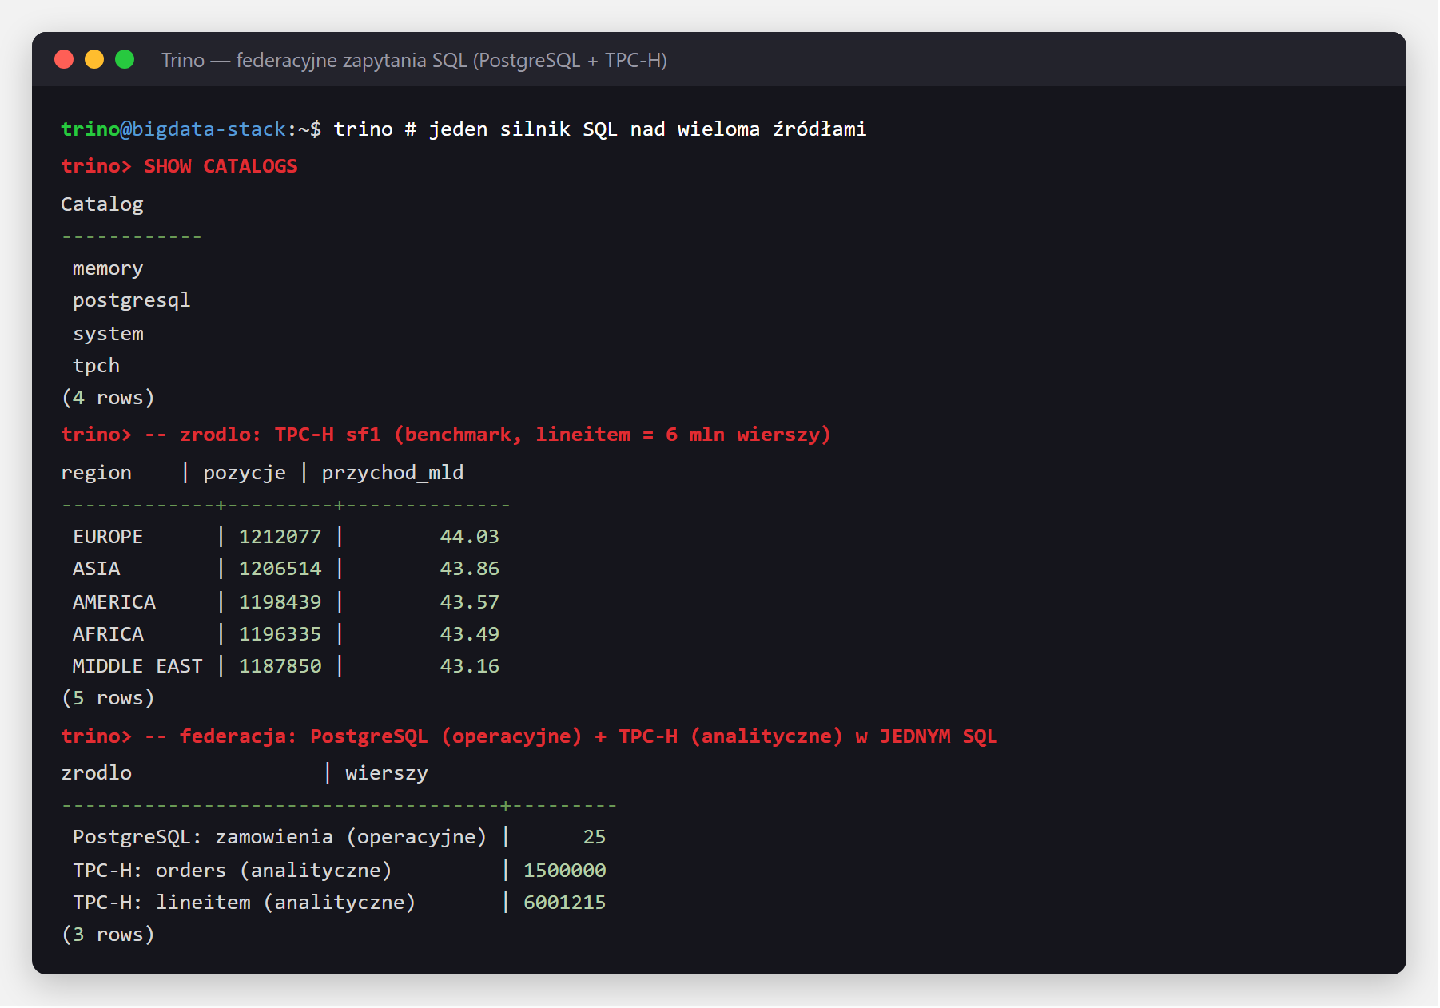Click the terminal window title text

coord(414,61)
